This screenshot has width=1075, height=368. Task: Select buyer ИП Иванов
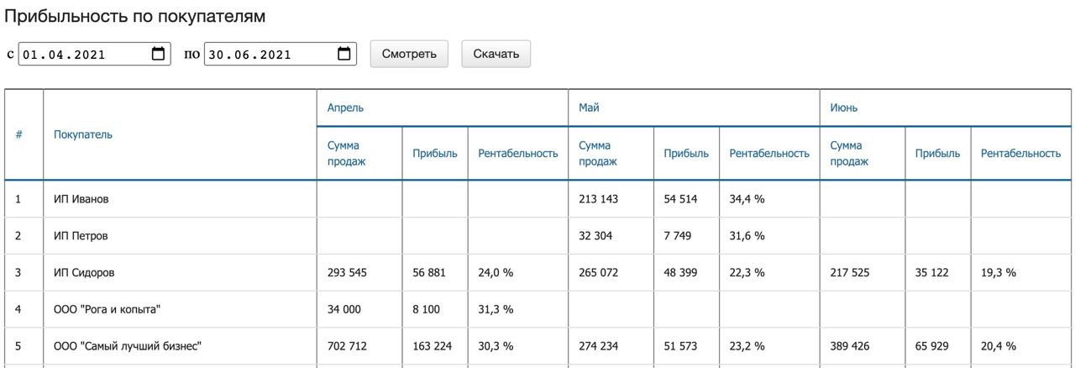pyautogui.click(x=81, y=199)
